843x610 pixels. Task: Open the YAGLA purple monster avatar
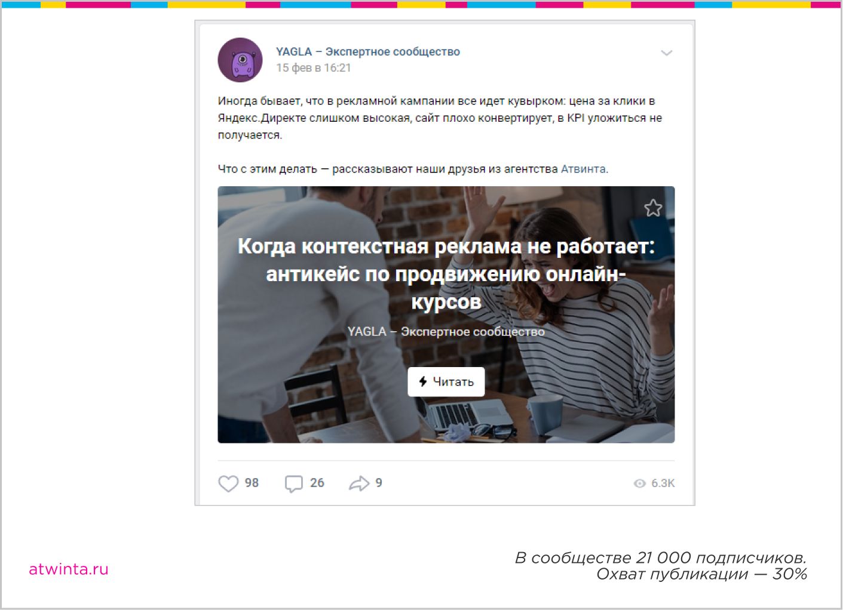point(240,60)
